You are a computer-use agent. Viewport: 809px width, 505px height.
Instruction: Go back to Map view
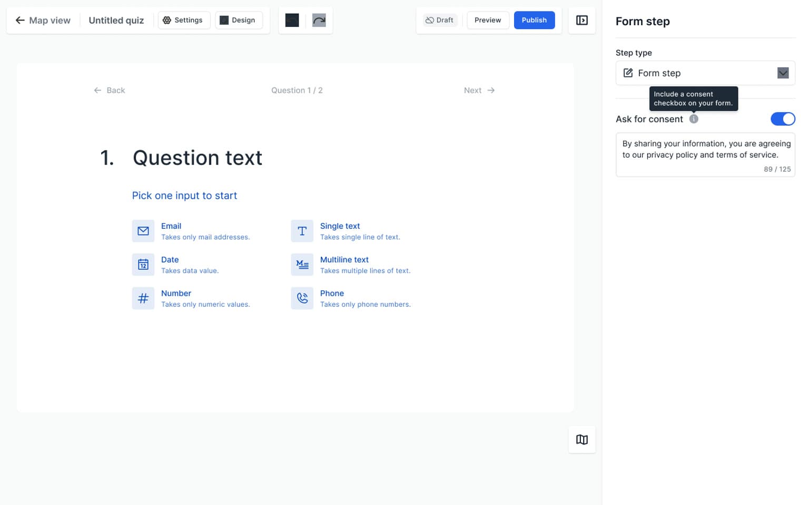coord(43,20)
